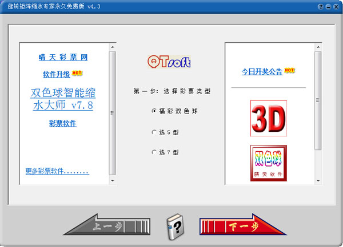This screenshot has width=343, height=247.
Task: Choose the 选7型 lottery type
Action: 154,152
